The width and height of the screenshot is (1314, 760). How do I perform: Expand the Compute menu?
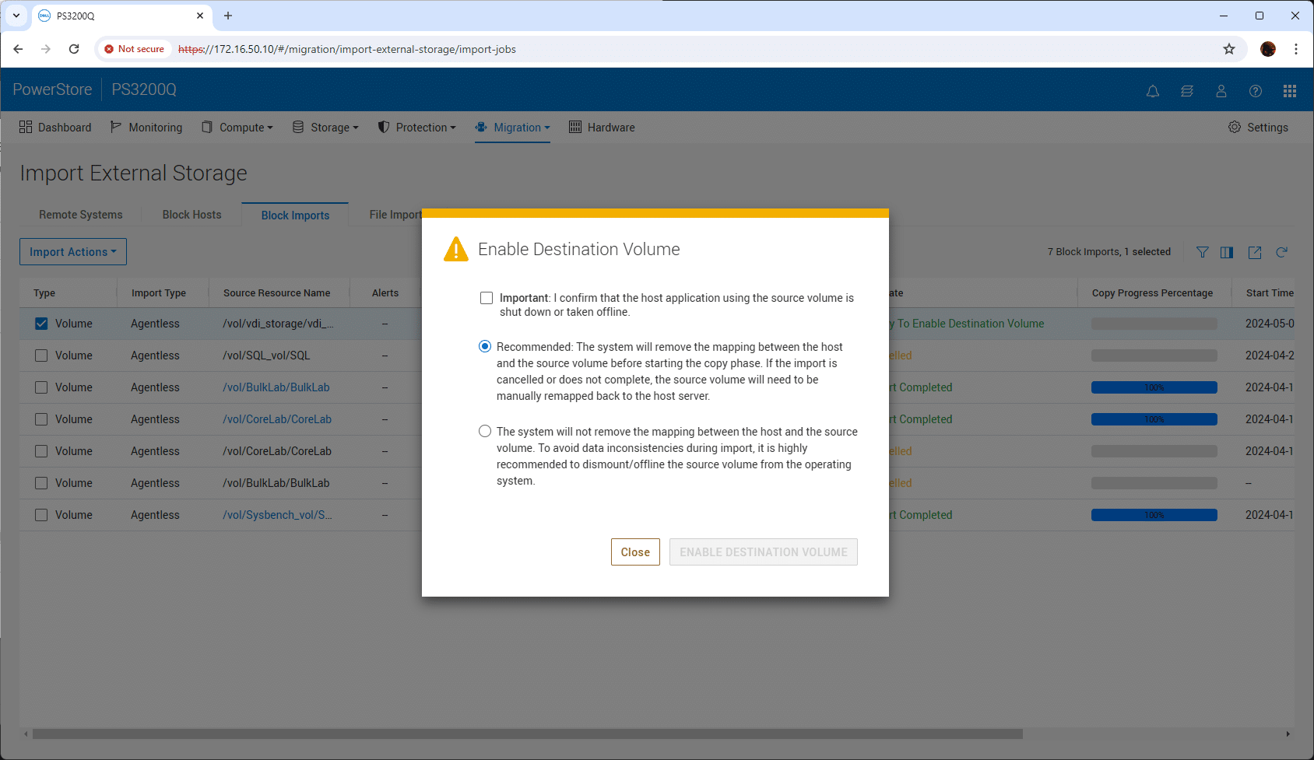(x=237, y=127)
